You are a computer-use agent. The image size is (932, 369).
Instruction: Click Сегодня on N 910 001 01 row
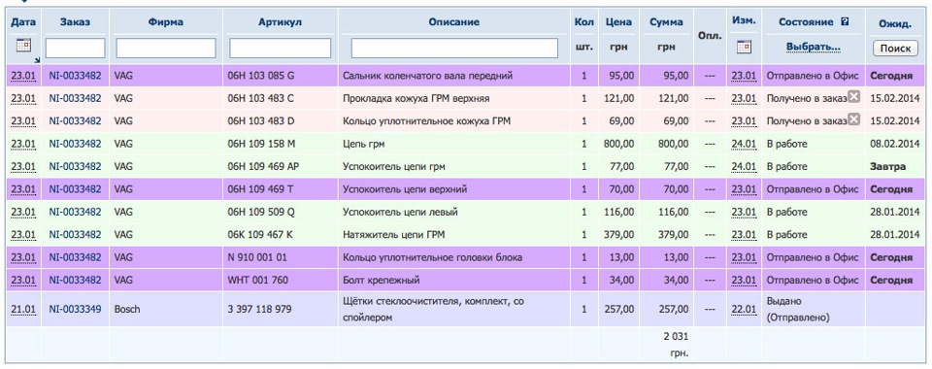(891, 257)
